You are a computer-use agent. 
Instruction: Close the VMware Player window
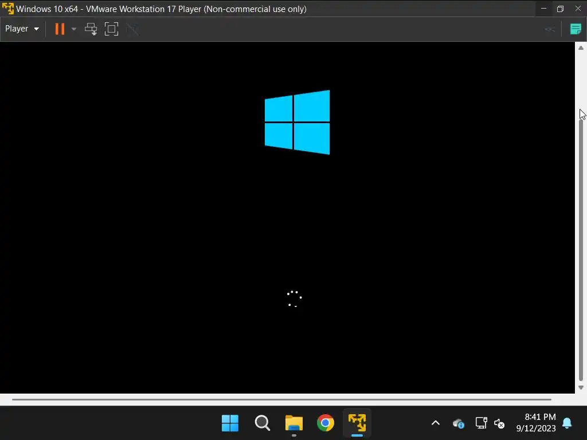click(578, 9)
